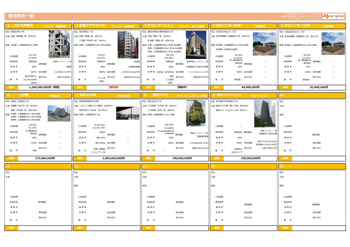Open the ARTS神楽坂 building photo
This screenshot has width=350, height=247.
[59, 44]
